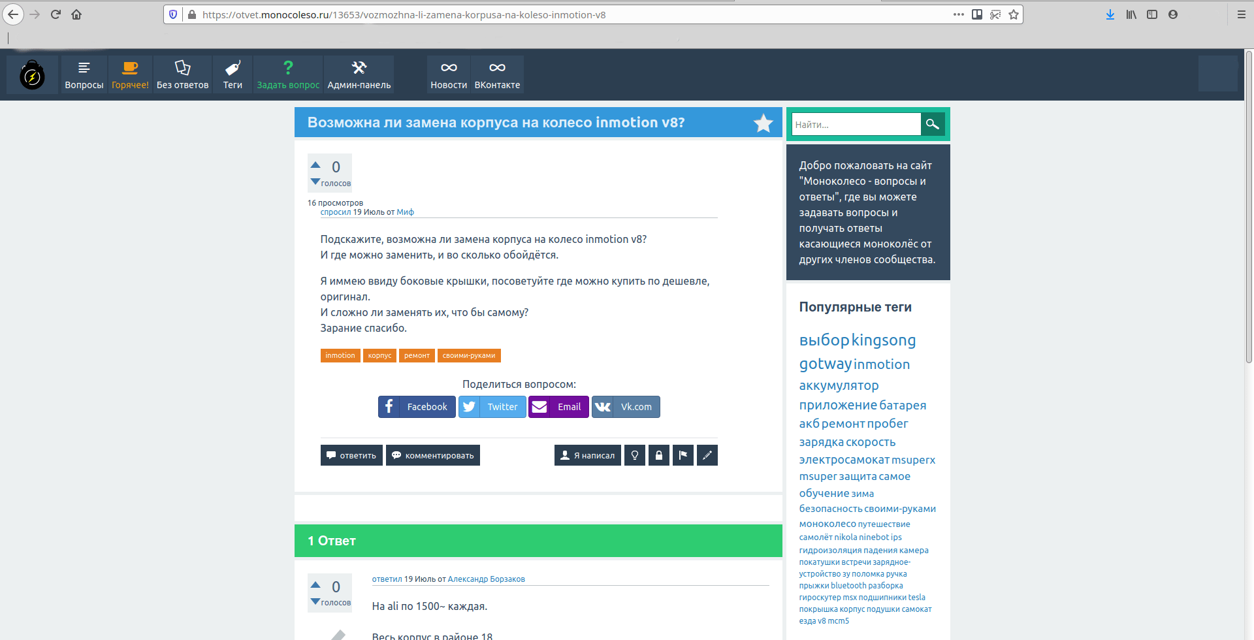Lock the question with padlock icon
1254x640 pixels.
click(658, 455)
